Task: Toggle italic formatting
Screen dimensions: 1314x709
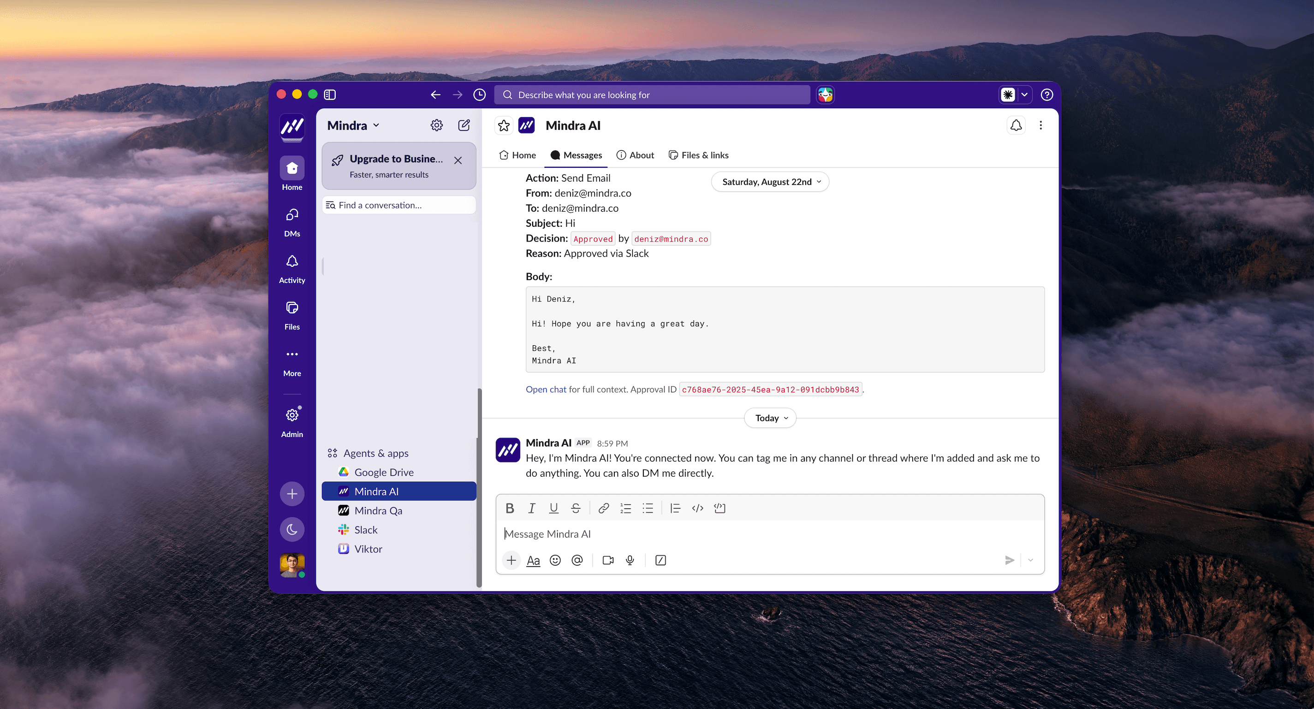Action: (x=531, y=508)
